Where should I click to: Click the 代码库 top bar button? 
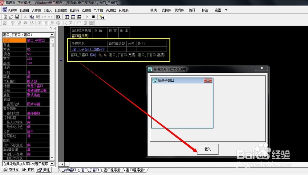tap(179, 10)
